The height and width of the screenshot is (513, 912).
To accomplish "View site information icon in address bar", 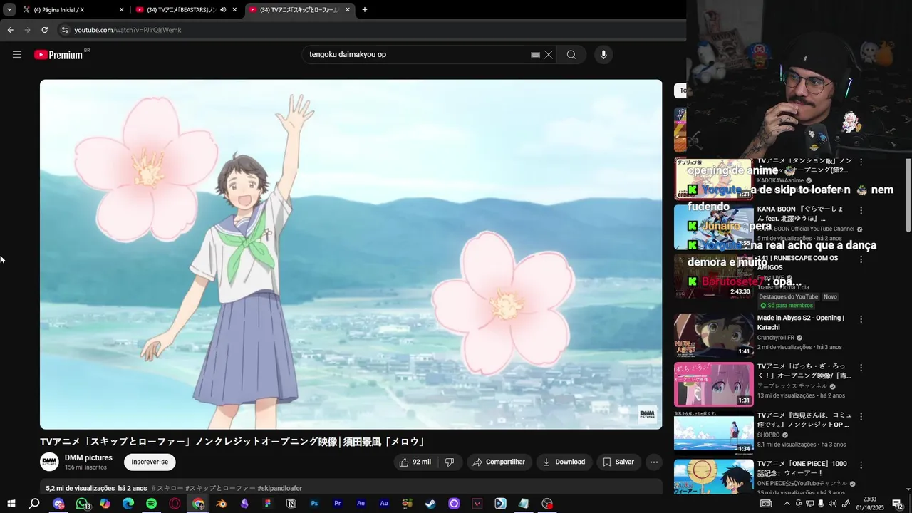I will click(65, 30).
